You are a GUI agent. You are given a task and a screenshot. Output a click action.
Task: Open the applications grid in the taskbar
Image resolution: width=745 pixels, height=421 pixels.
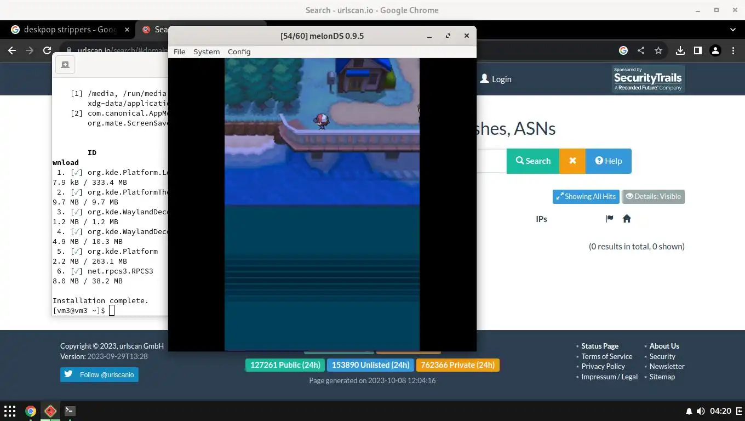10,411
